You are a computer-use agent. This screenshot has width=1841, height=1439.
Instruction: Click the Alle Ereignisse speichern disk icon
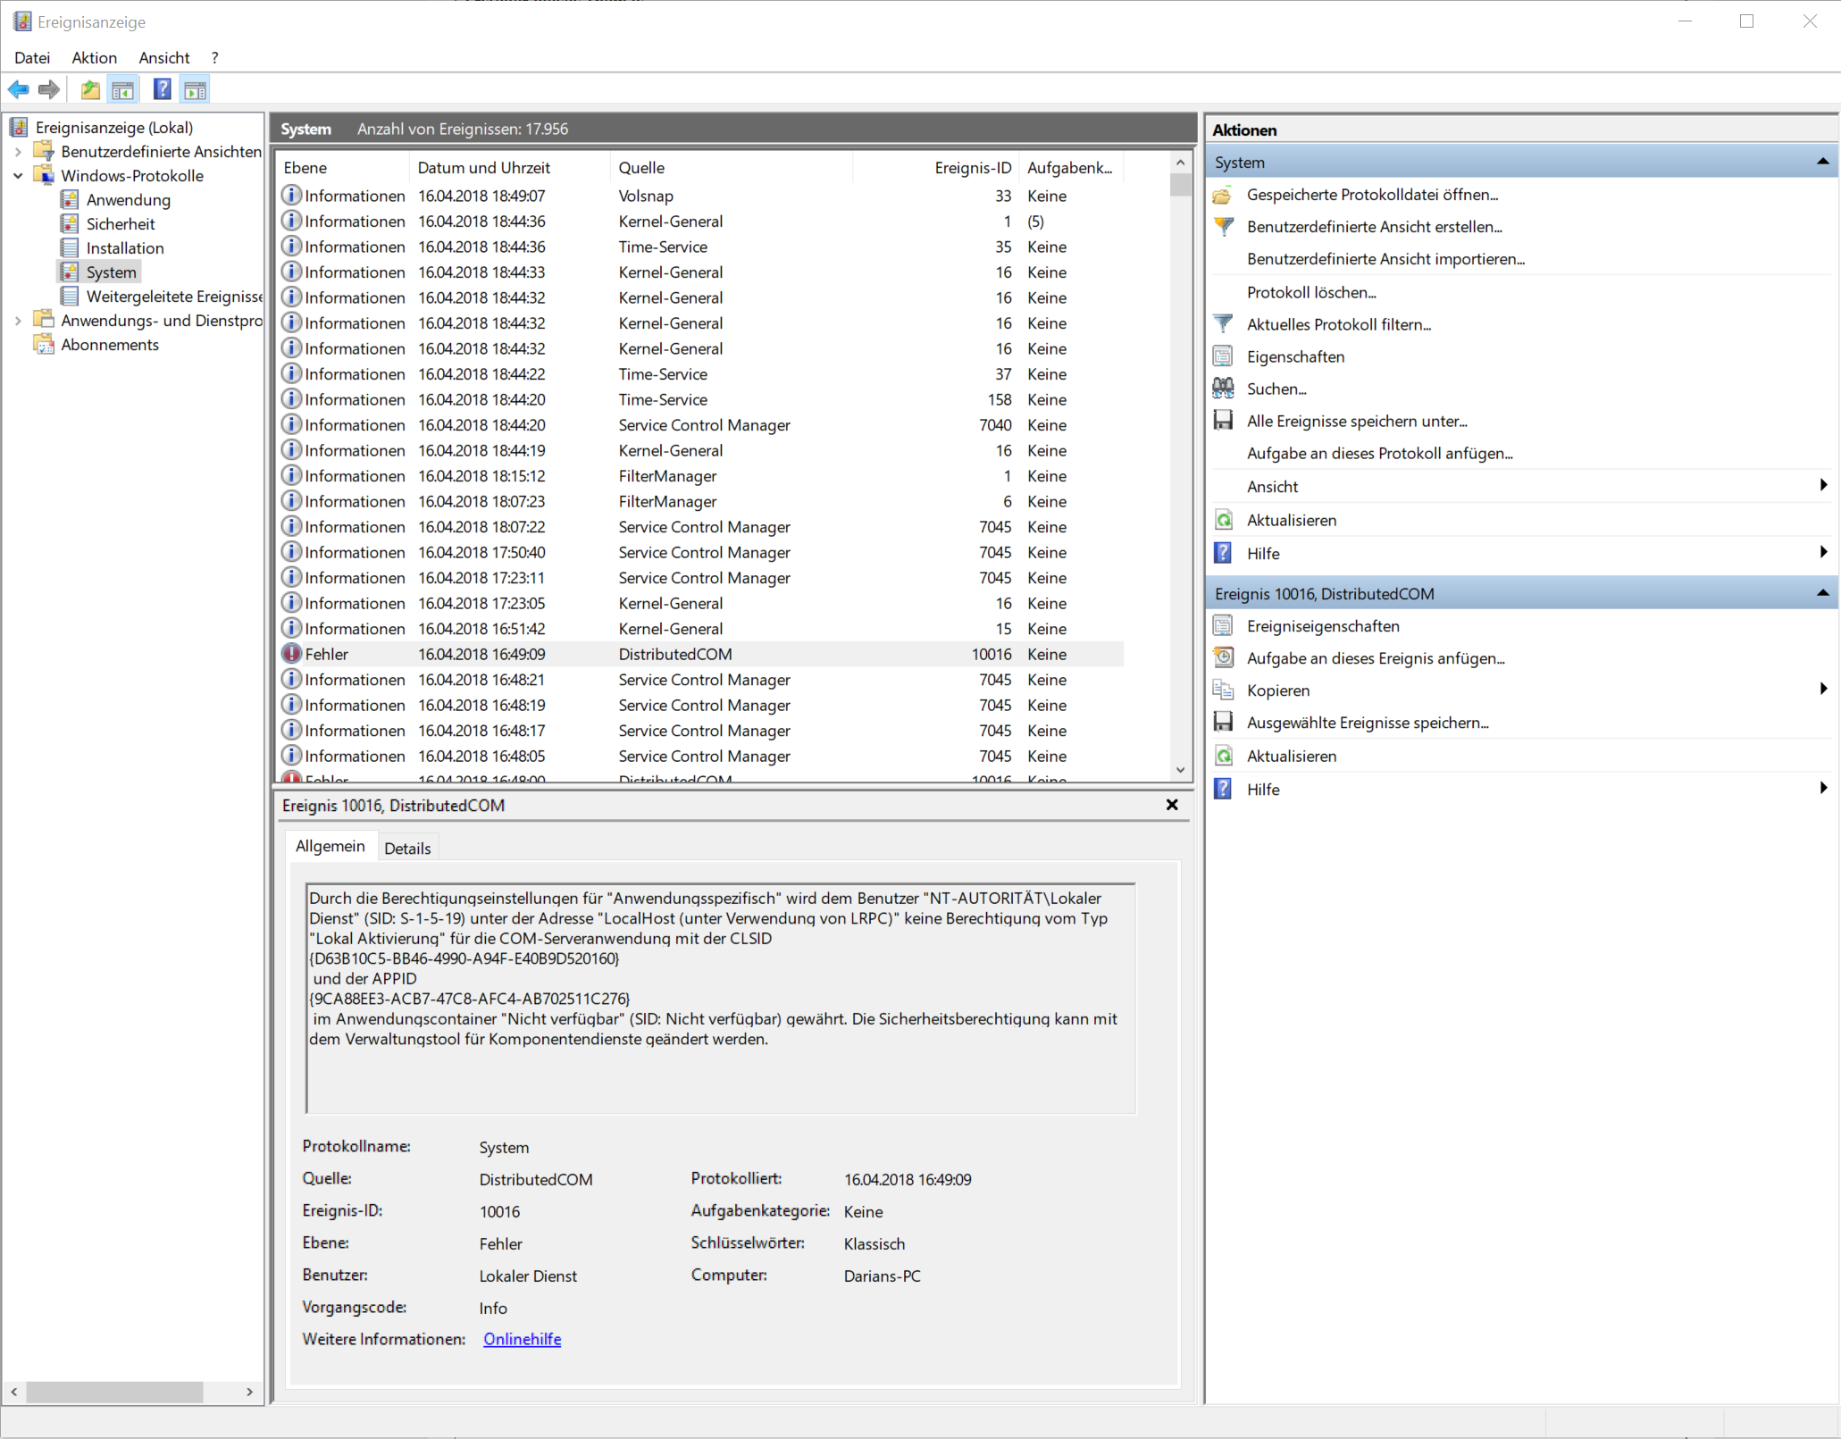coord(1223,421)
